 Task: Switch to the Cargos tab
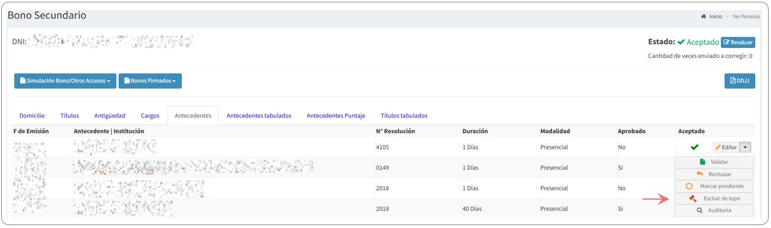click(x=150, y=116)
